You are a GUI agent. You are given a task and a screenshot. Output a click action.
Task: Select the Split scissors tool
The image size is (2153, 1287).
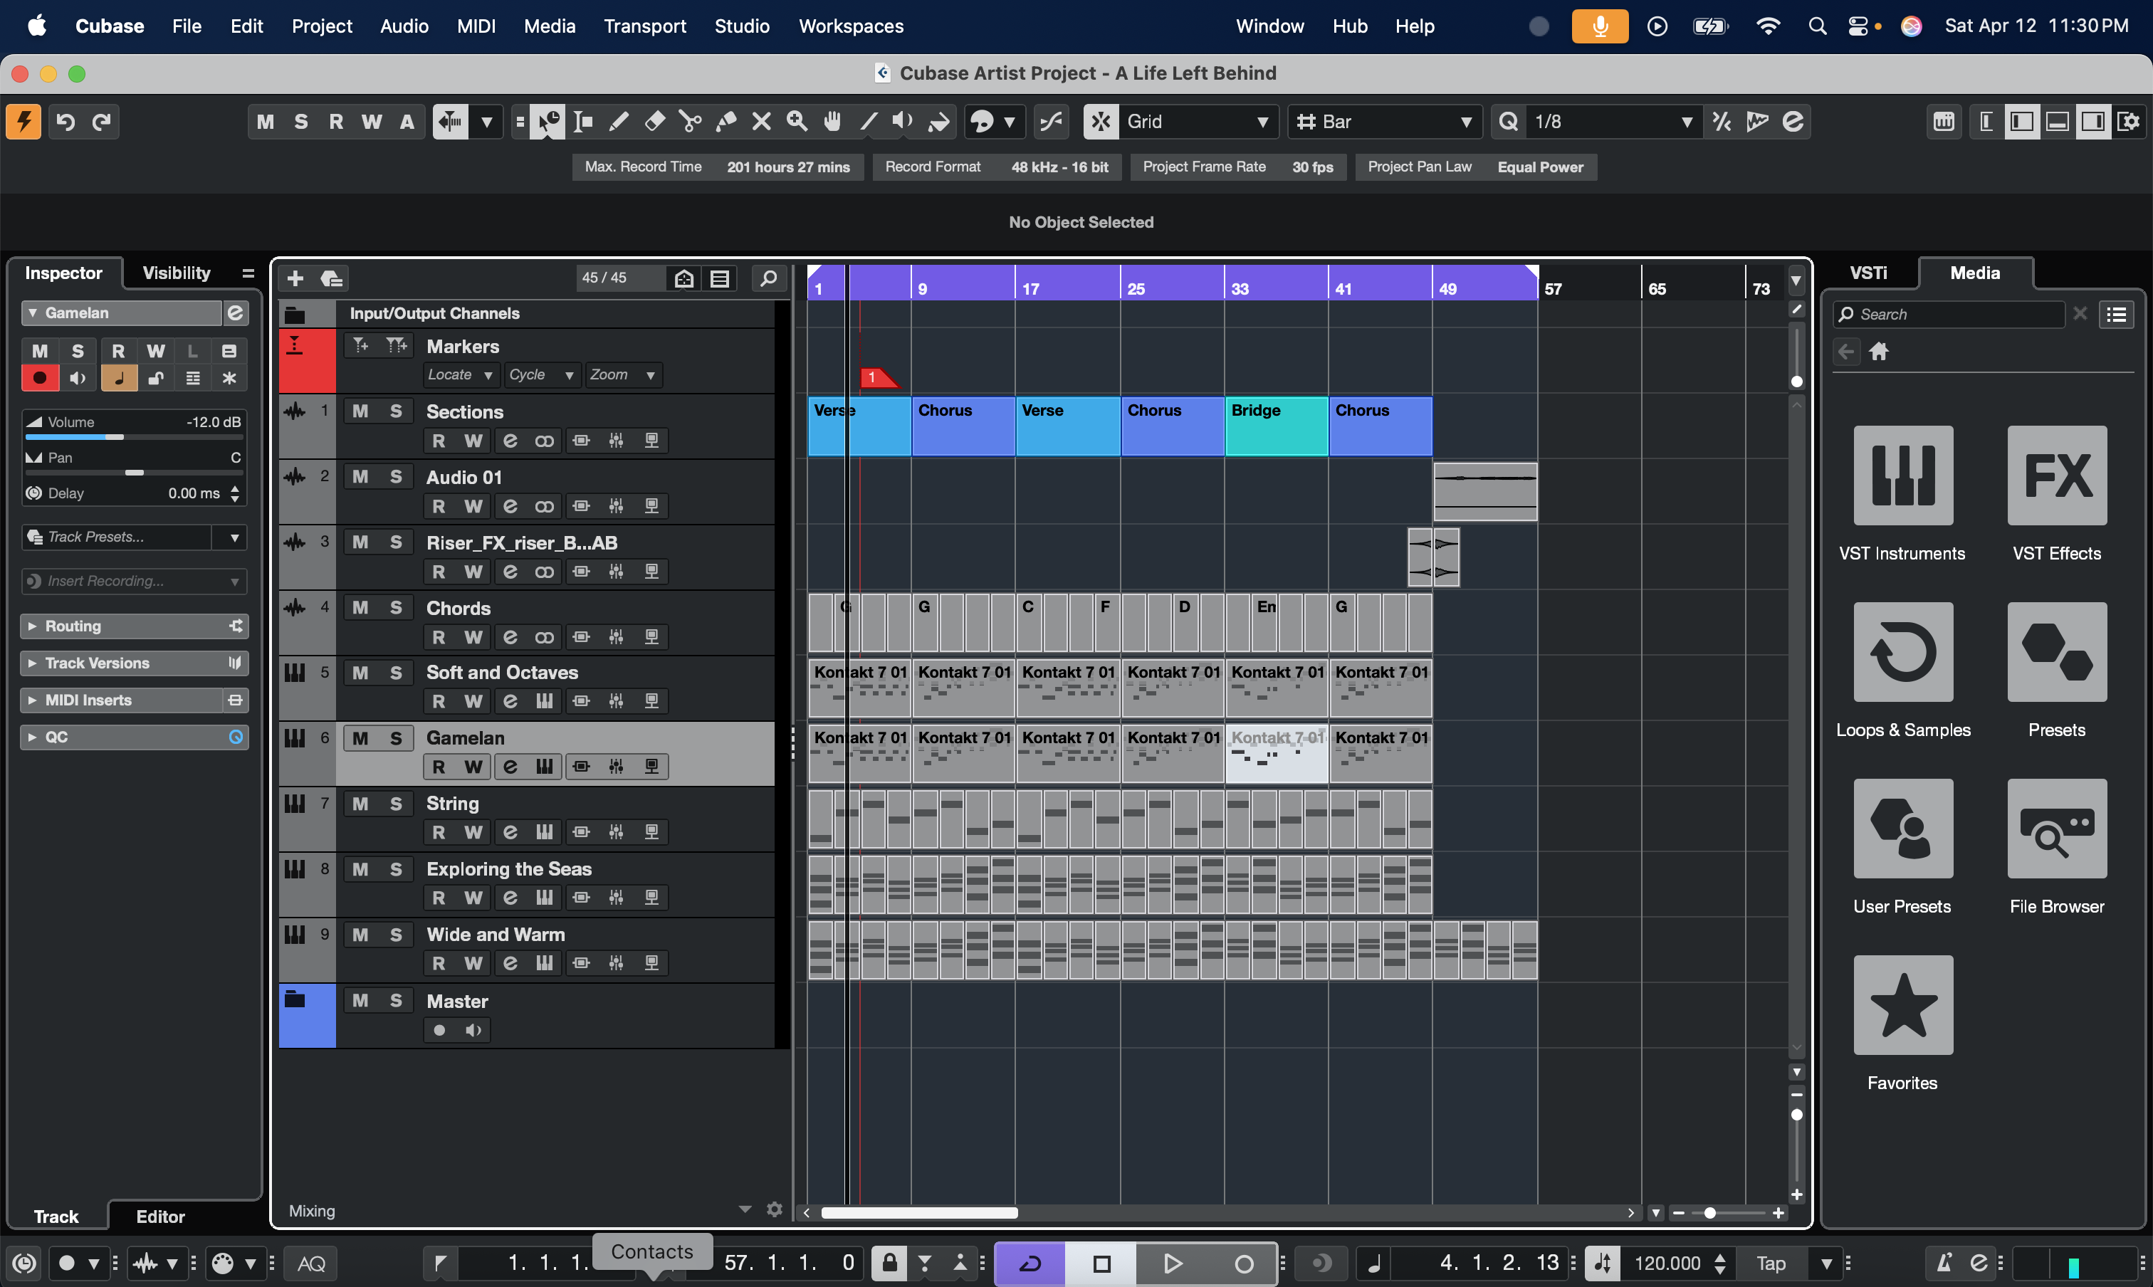pos(691,122)
